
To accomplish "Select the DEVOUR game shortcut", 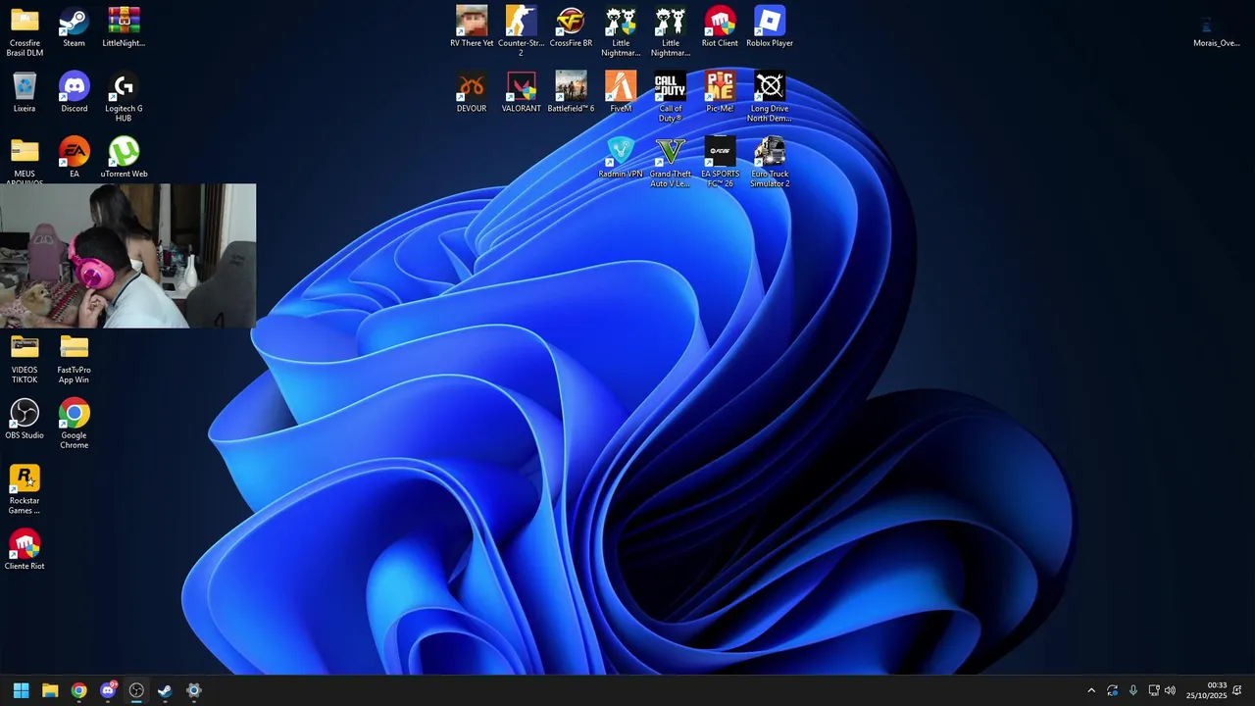I will coord(472,92).
